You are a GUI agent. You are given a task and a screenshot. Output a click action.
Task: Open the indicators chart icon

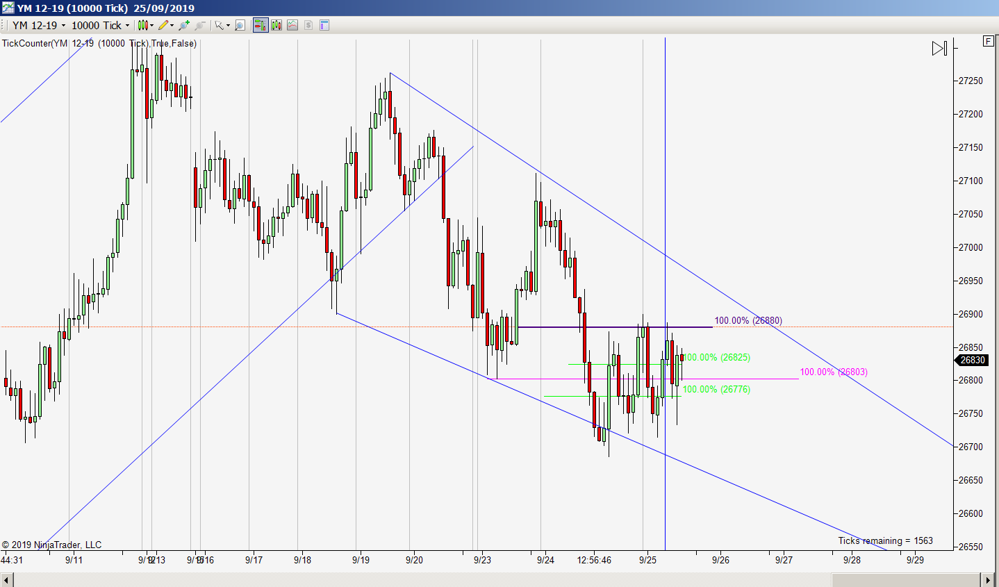tap(292, 25)
